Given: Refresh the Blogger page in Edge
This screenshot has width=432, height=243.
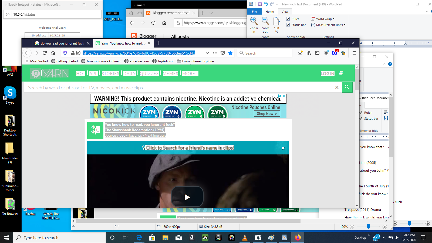Looking at the screenshot, I should point(153,23).
